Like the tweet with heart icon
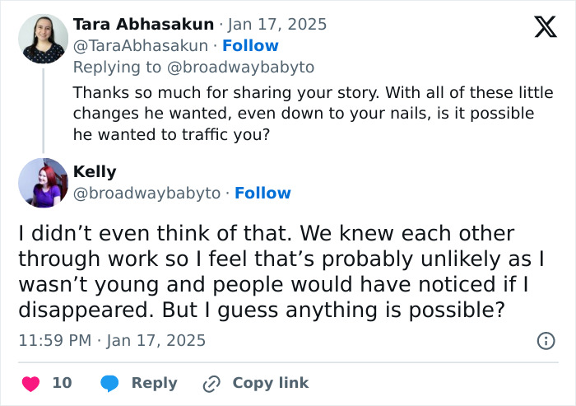Screen dimensions: 576x406 click(30, 383)
